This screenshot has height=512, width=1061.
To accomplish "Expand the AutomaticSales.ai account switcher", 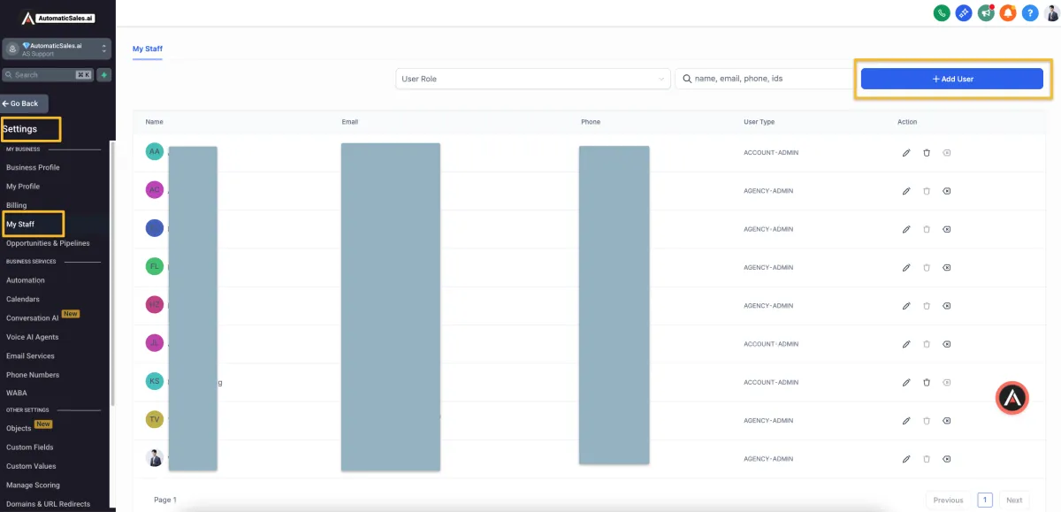I will 57,50.
